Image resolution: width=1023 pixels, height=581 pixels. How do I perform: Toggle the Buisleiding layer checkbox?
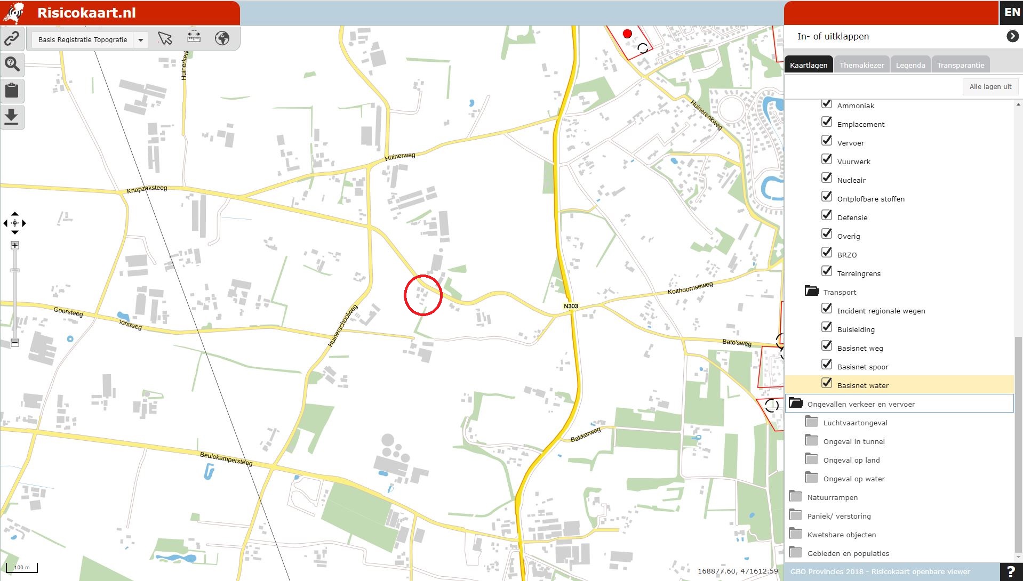coord(827,327)
